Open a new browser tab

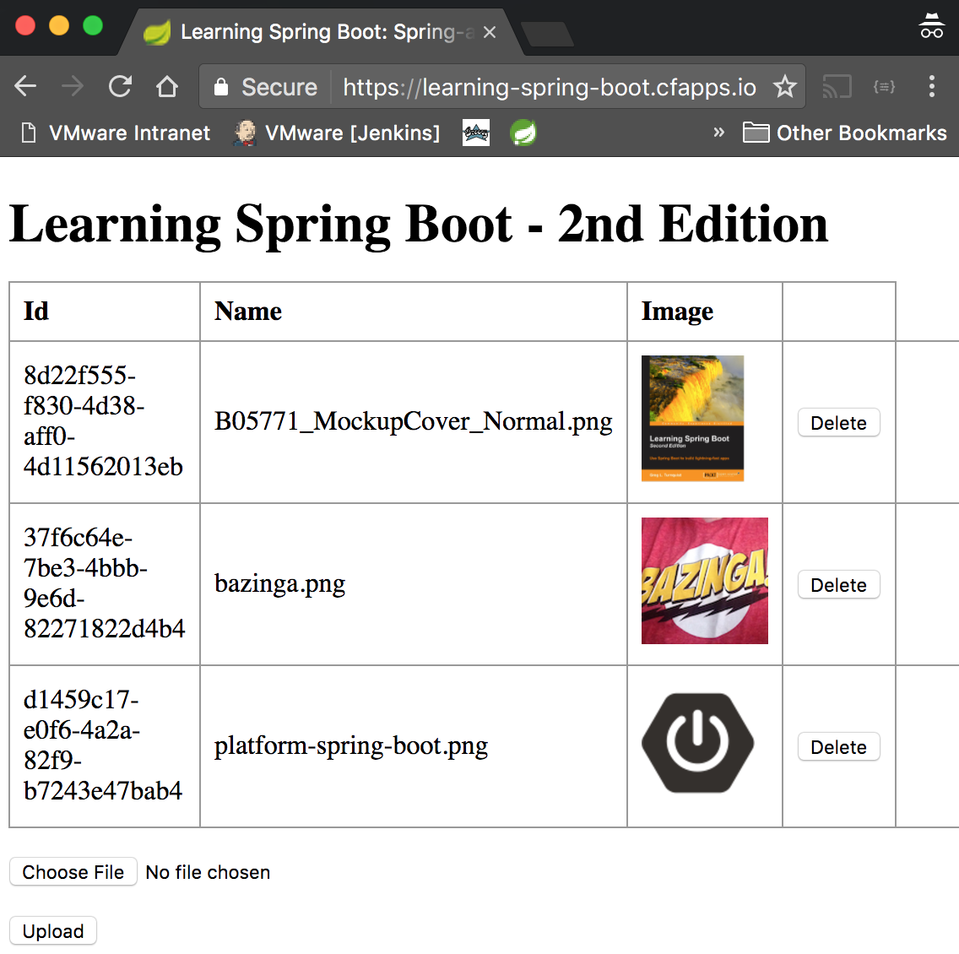tap(547, 34)
